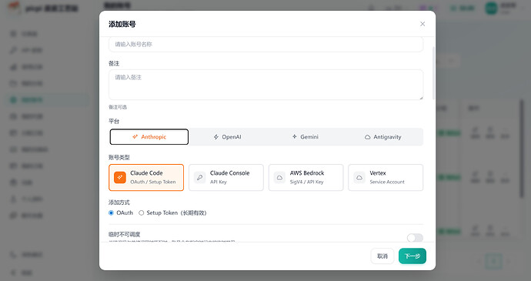Select the OAuth radio button

click(111, 213)
